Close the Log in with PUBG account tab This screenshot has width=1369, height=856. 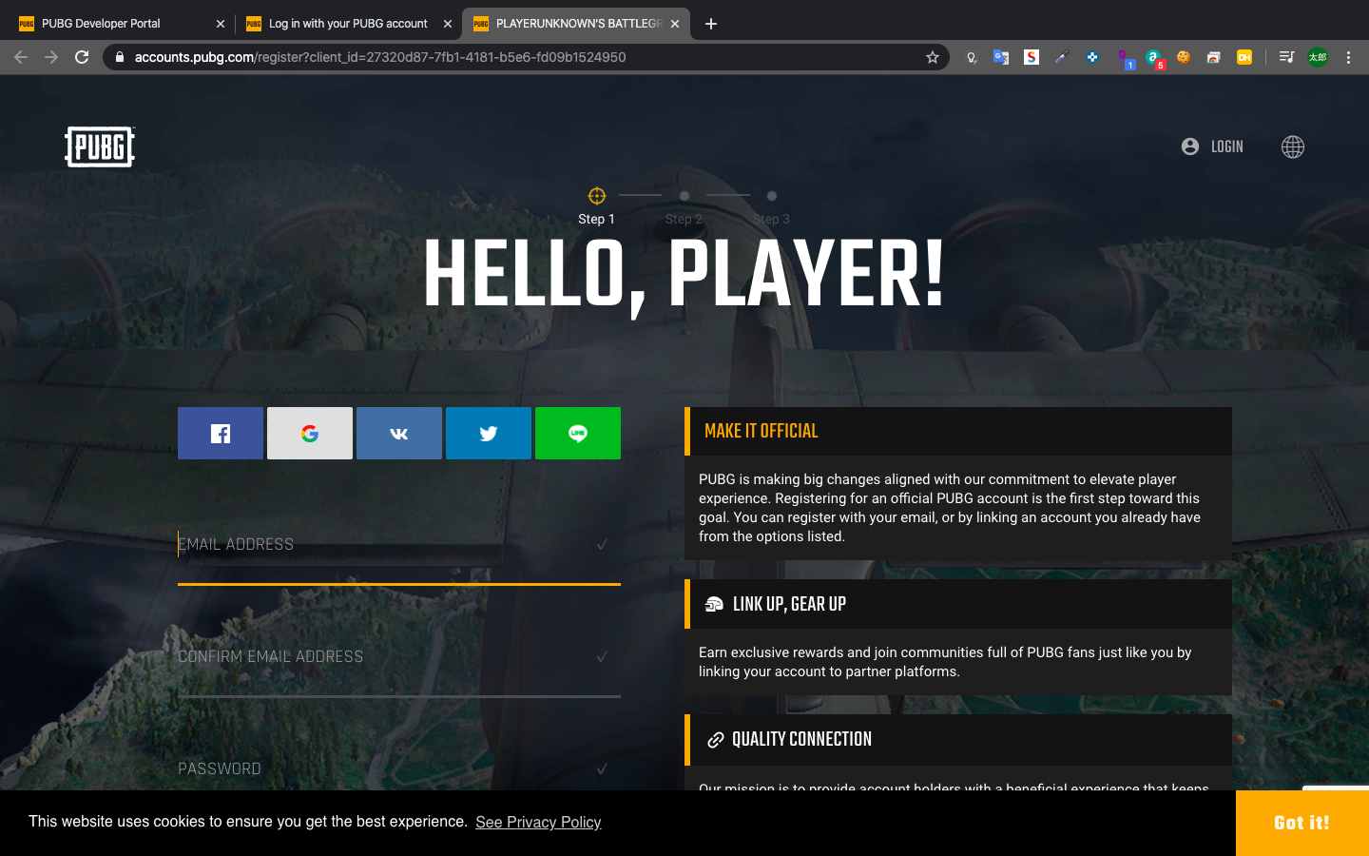tap(448, 24)
